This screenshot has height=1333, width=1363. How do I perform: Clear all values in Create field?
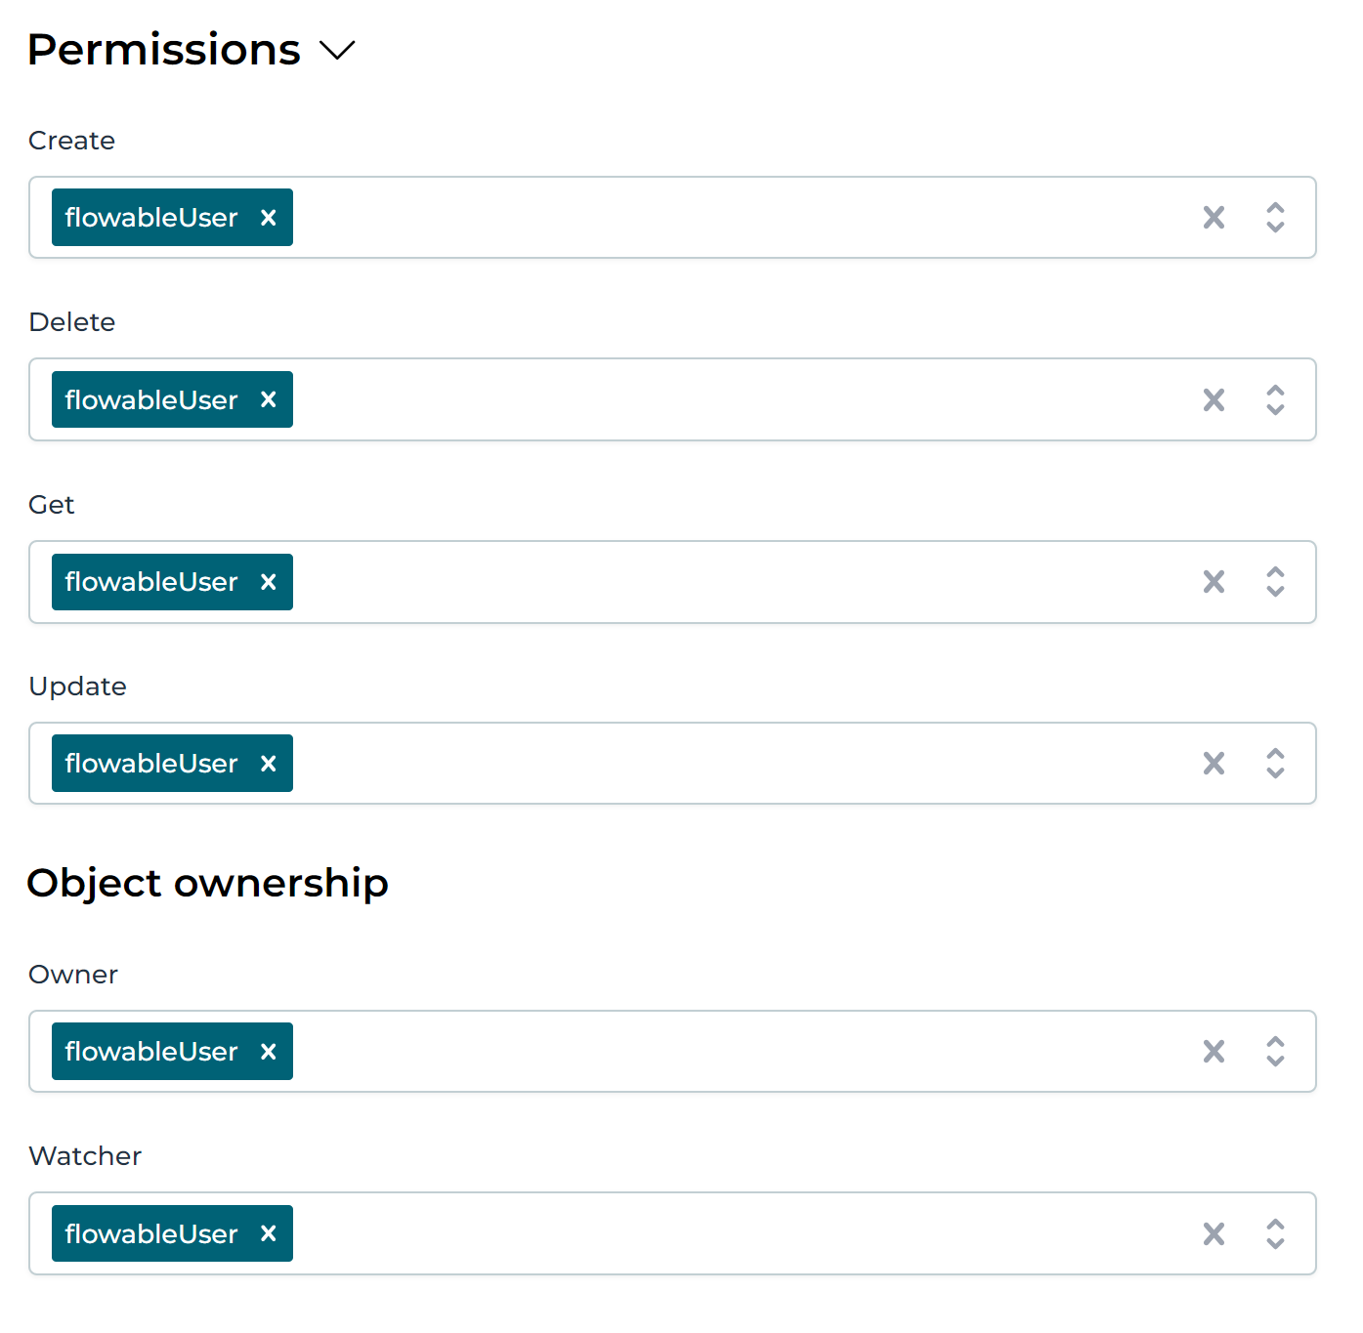coord(1214,218)
